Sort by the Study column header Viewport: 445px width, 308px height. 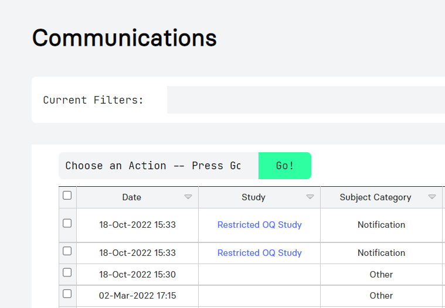point(253,197)
